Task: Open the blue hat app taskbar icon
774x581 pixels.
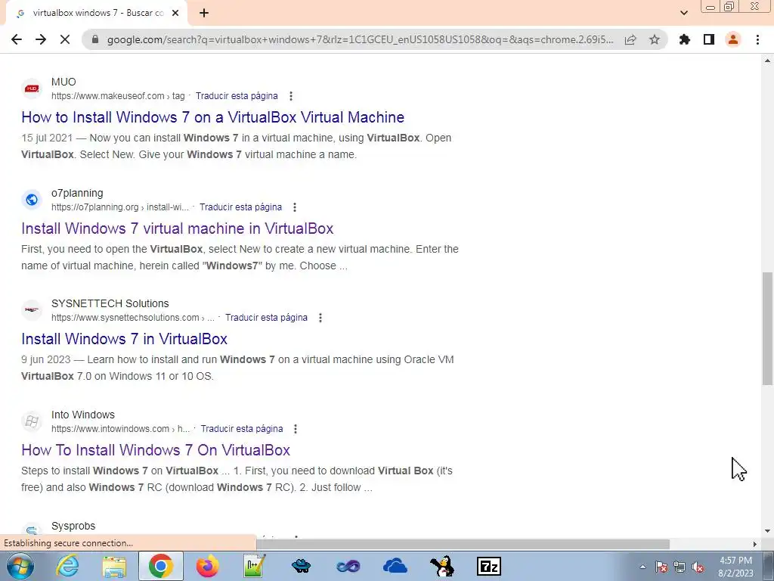Action: 301,566
